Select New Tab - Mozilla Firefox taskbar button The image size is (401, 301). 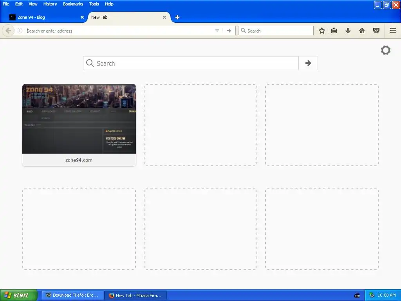coord(135,295)
